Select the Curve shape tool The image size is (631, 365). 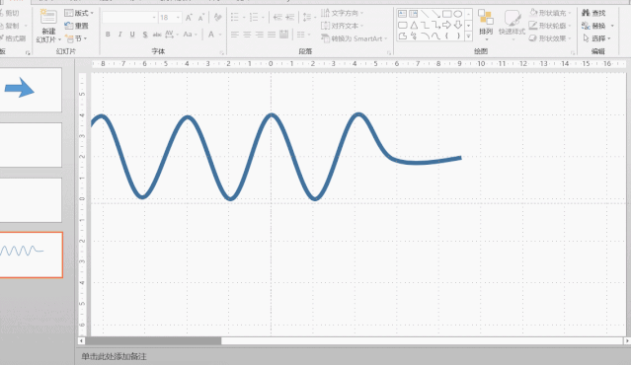(x=435, y=36)
